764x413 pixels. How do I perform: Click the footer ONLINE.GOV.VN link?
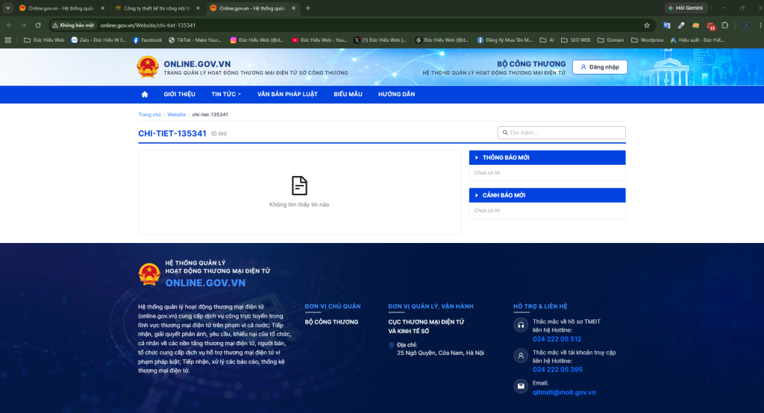[205, 283]
